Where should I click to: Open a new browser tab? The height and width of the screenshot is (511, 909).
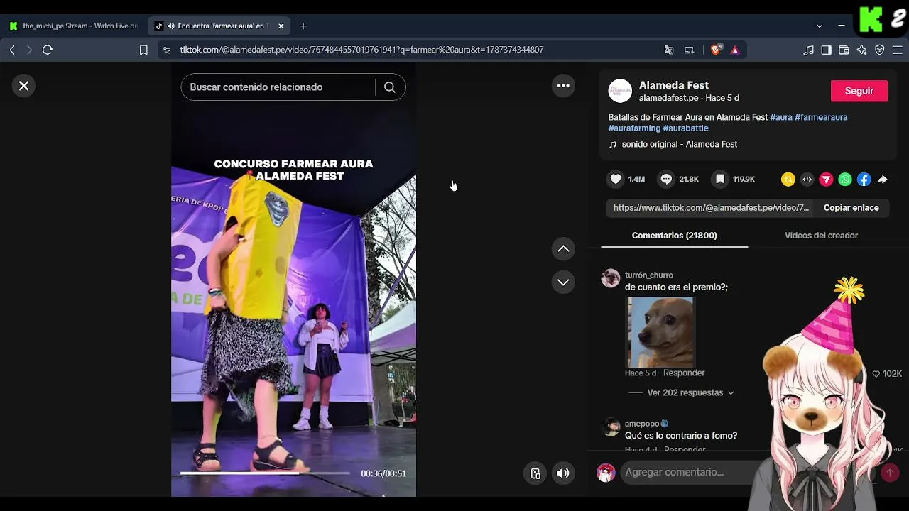(x=303, y=26)
